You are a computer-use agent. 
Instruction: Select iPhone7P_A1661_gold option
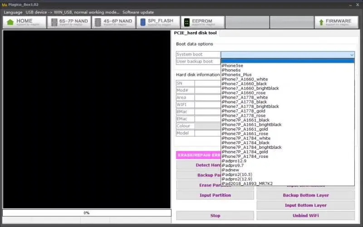[288, 129]
